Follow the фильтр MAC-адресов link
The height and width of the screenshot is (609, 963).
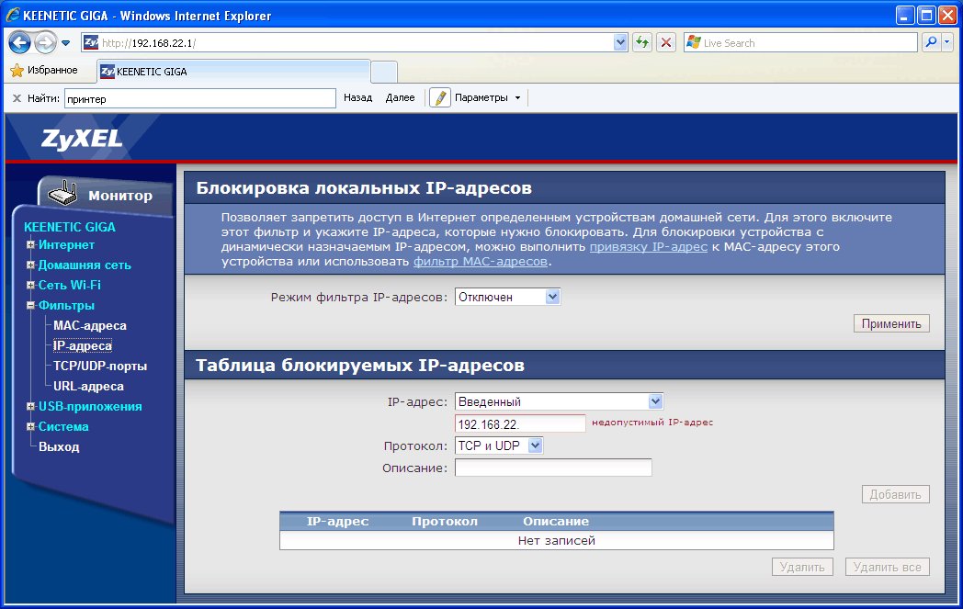(481, 262)
